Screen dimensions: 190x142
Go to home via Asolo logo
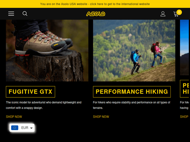click(96, 14)
